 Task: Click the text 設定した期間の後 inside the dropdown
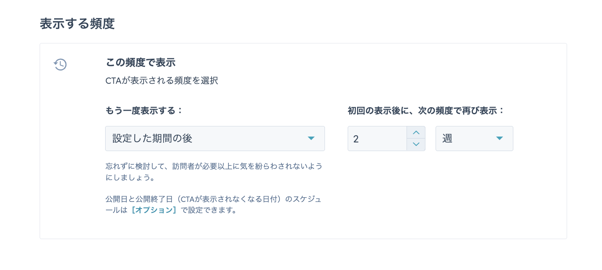click(152, 139)
